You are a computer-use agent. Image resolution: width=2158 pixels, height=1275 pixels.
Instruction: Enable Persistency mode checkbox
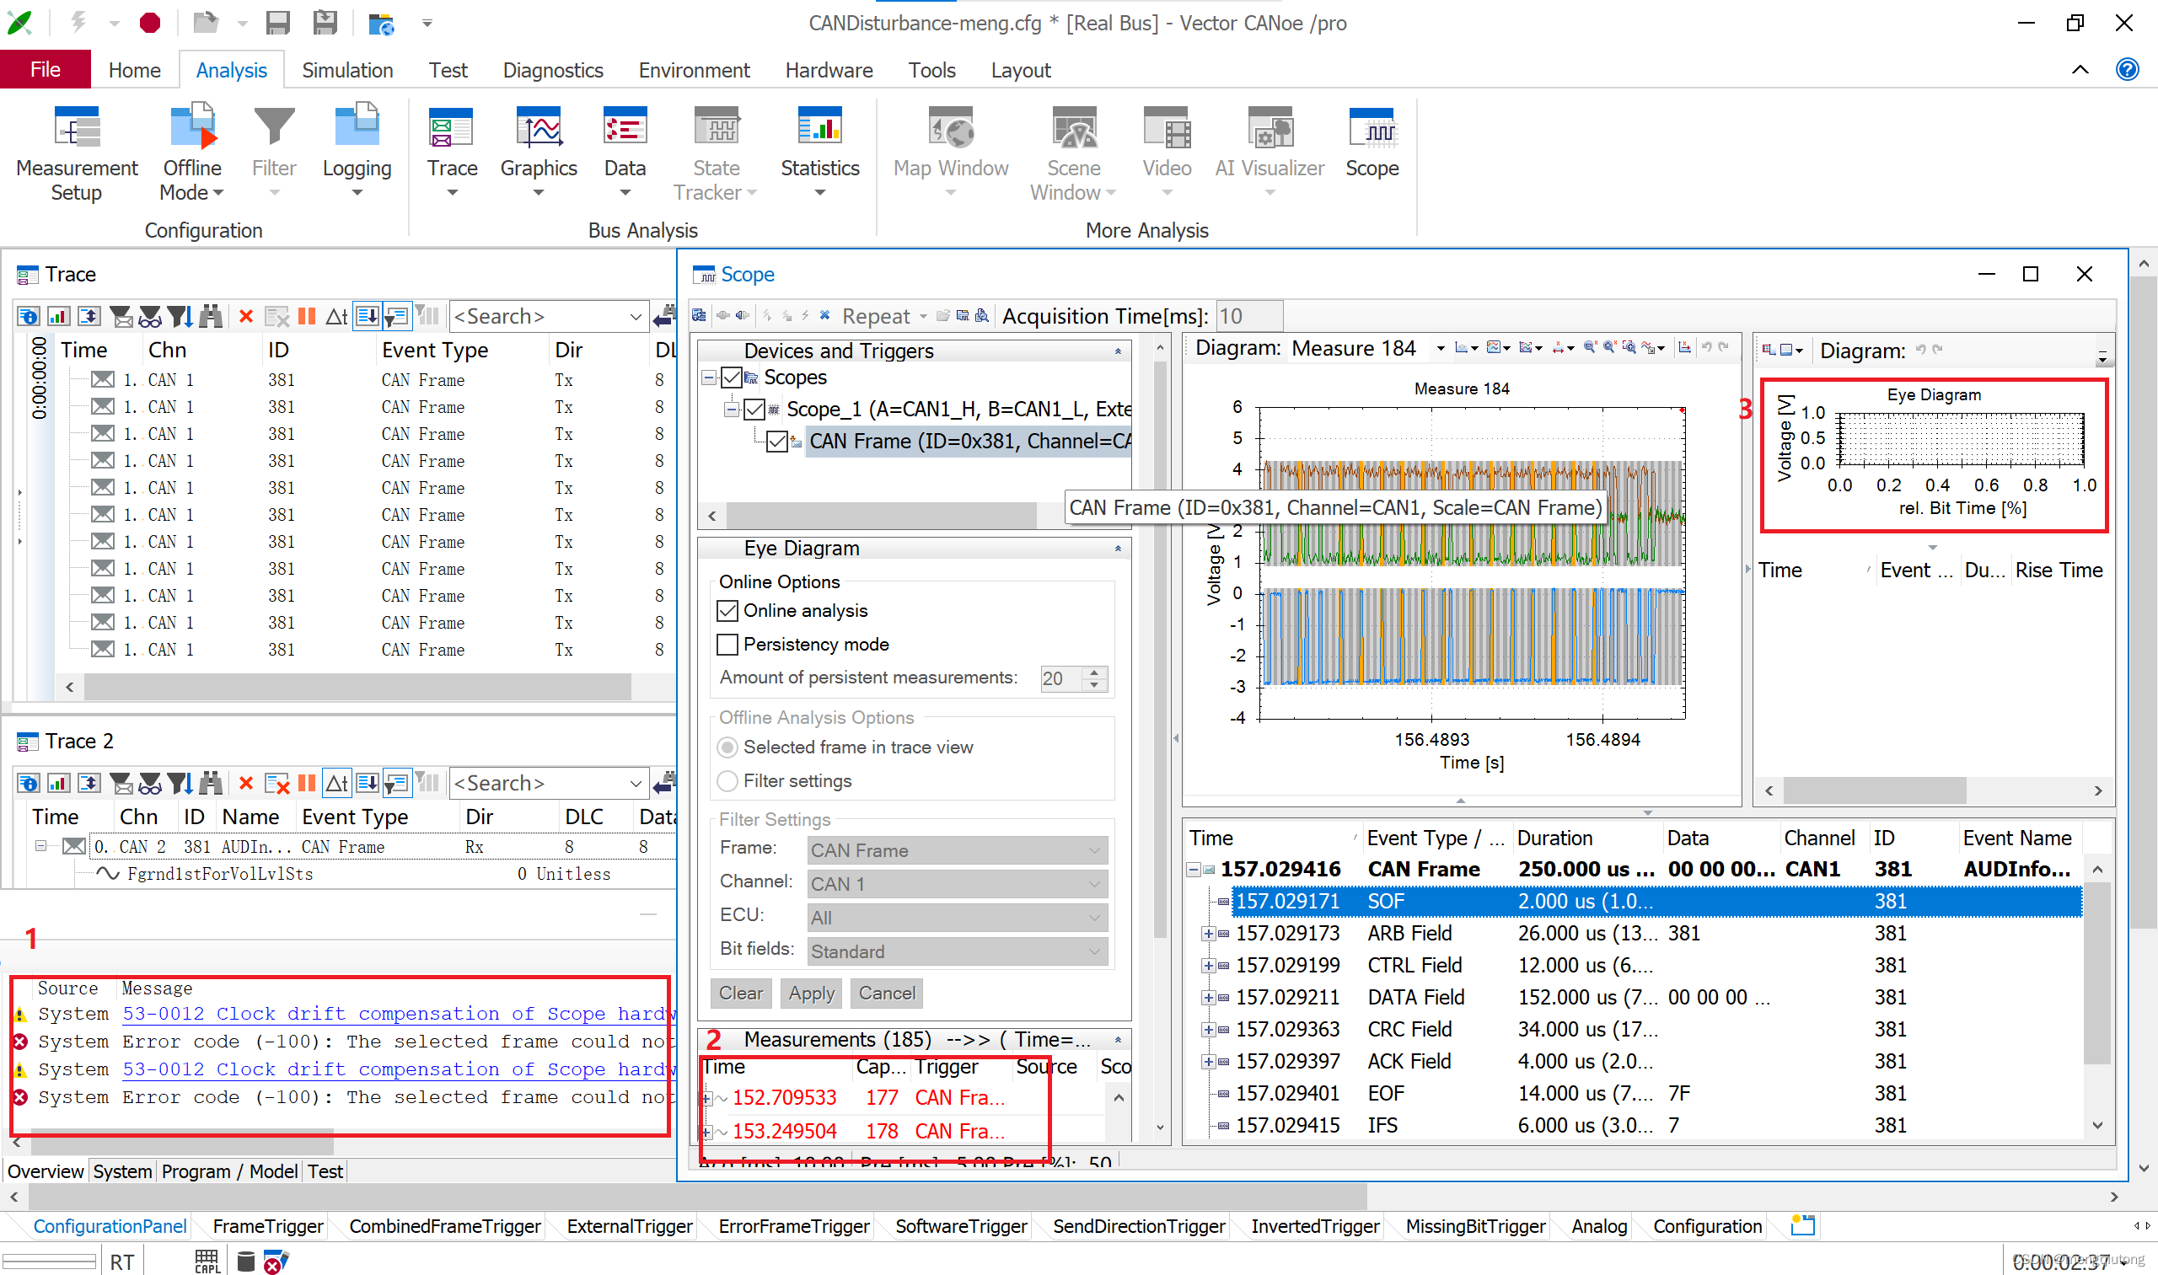[x=727, y=645]
